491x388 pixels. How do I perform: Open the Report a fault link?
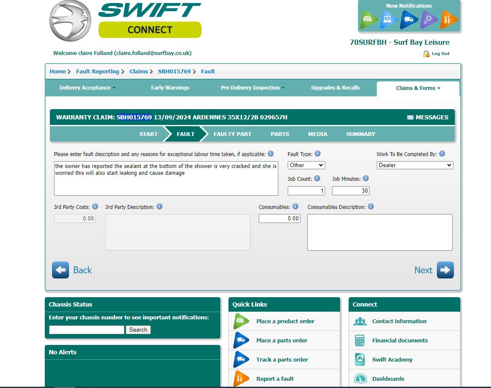click(x=275, y=379)
